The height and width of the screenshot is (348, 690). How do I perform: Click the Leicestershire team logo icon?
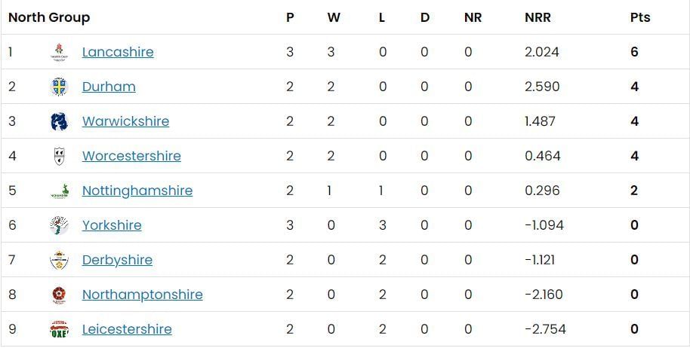[x=59, y=329]
